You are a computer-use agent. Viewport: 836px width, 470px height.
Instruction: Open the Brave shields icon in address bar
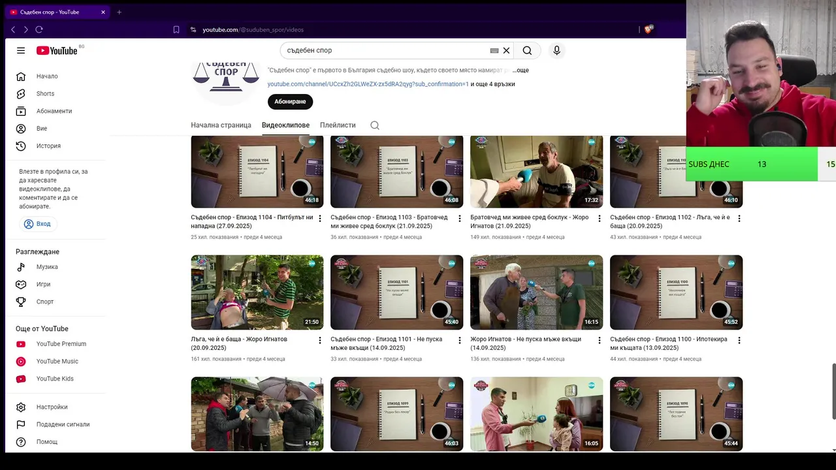click(x=649, y=29)
